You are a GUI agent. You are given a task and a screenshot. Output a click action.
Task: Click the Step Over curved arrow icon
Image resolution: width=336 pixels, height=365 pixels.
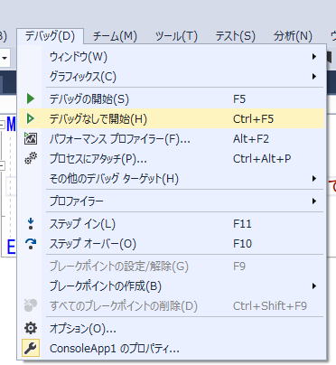point(31,243)
